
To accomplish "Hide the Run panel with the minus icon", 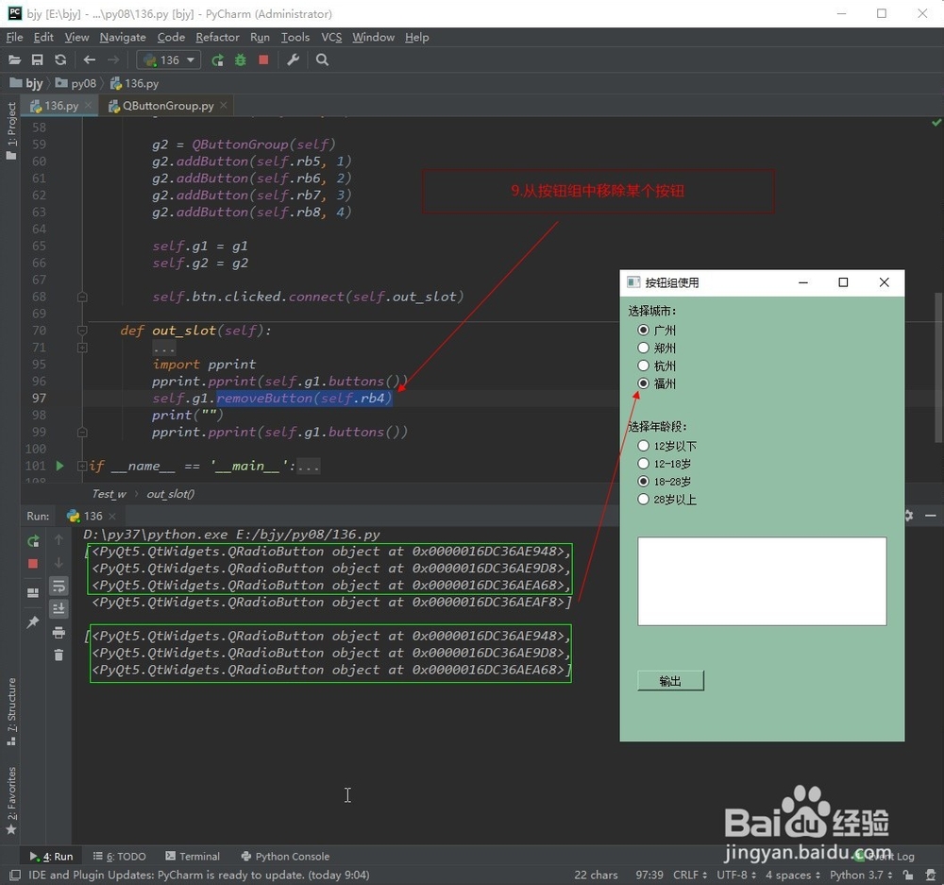I will click(x=931, y=516).
